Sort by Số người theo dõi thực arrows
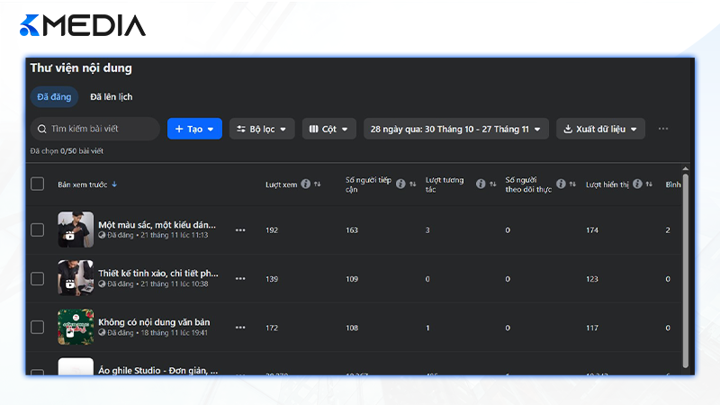The height and width of the screenshot is (405, 720). tap(572, 184)
